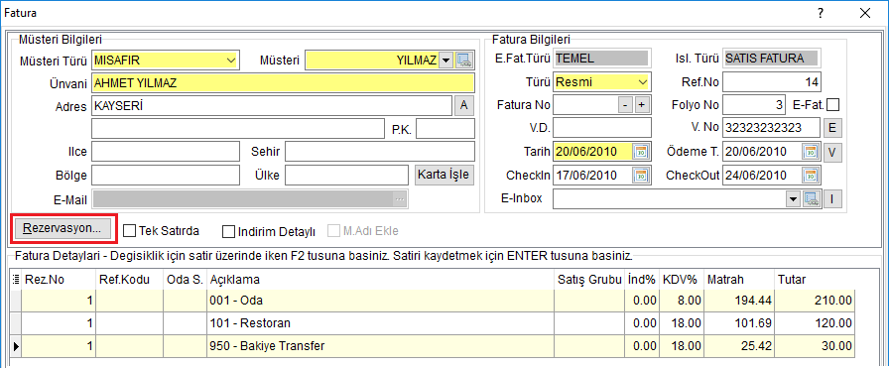Click the Satış Grubu column header
889x368 pixels.
(589, 280)
